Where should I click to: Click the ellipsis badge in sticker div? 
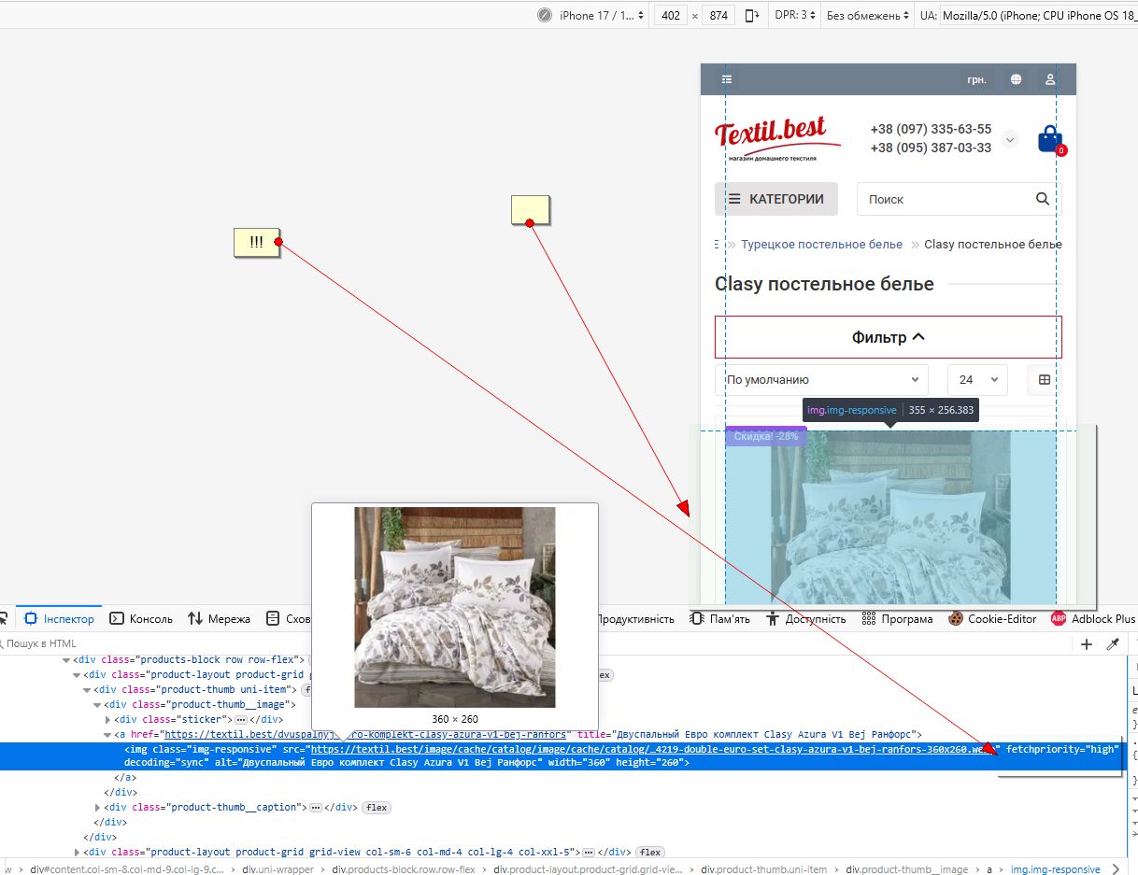[240, 720]
